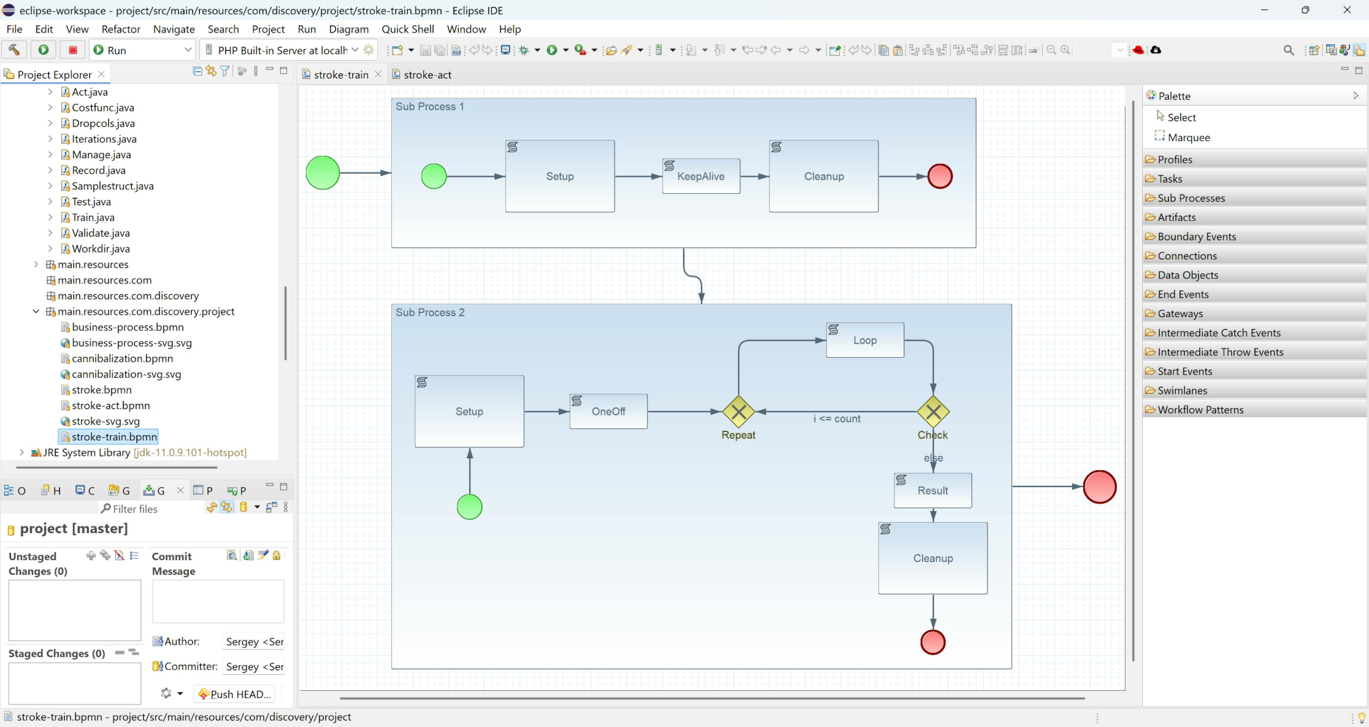This screenshot has height=727, width=1369.
Task: Select the Marquee tool in Palette
Action: (1188, 137)
